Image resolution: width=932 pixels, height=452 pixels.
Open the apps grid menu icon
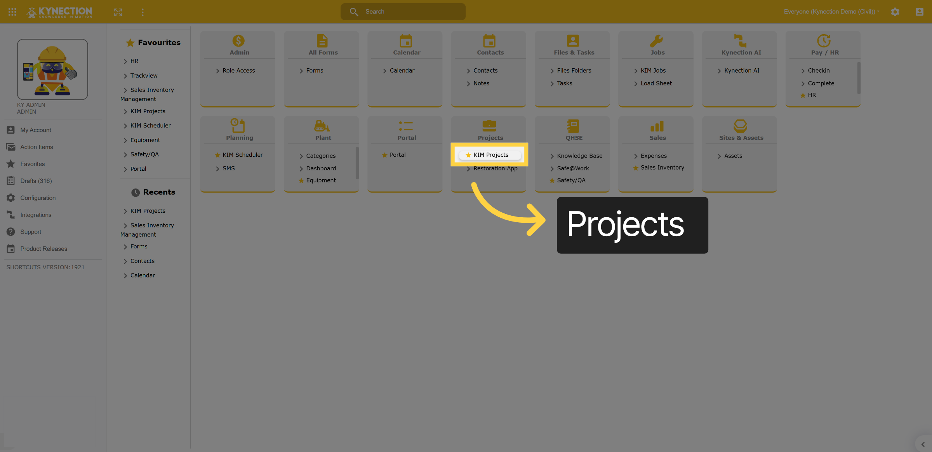pos(12,12)
